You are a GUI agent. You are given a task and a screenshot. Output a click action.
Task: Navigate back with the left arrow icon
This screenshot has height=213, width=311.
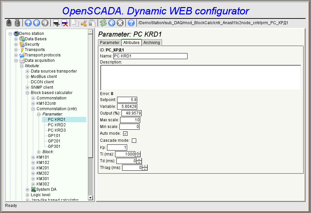37,23
